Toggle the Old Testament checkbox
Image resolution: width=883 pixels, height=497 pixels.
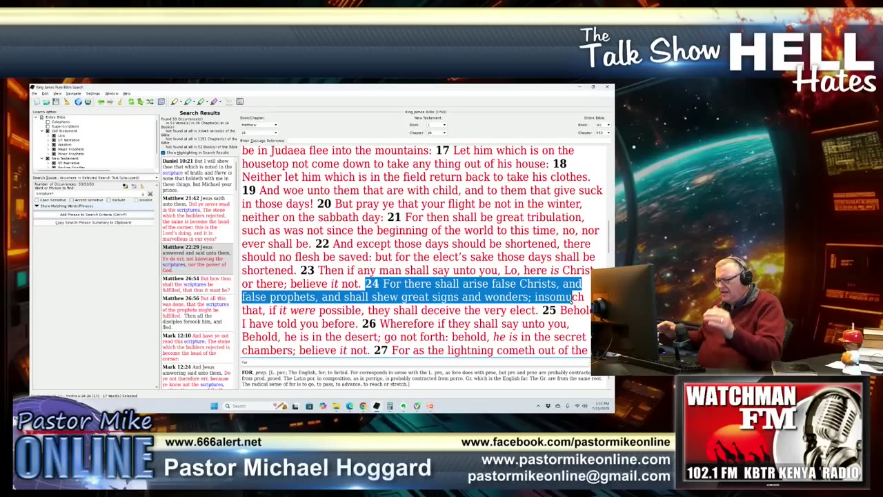[x=48, y=131]
